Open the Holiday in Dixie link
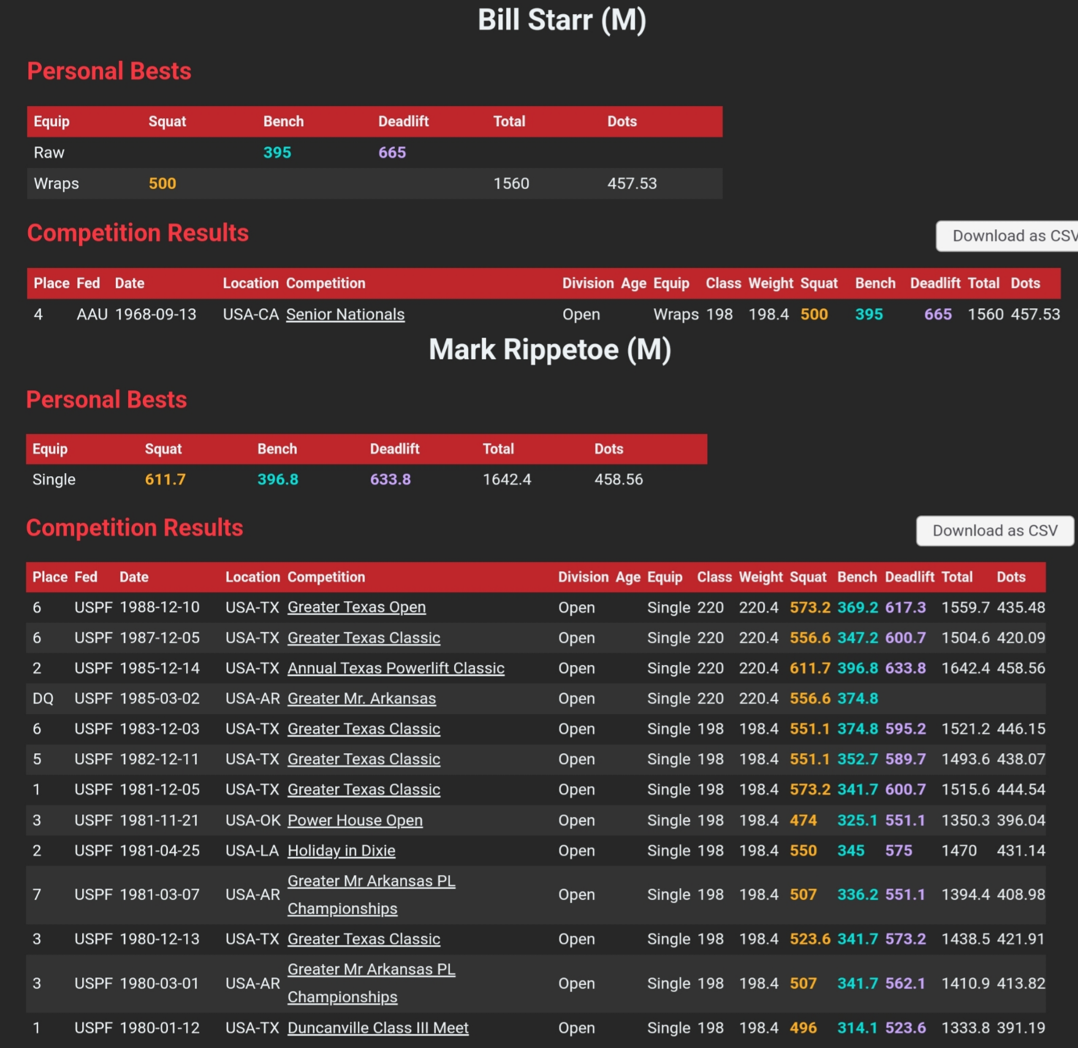This screenshot has height=1048, width=1078. [x=341, y=851]
